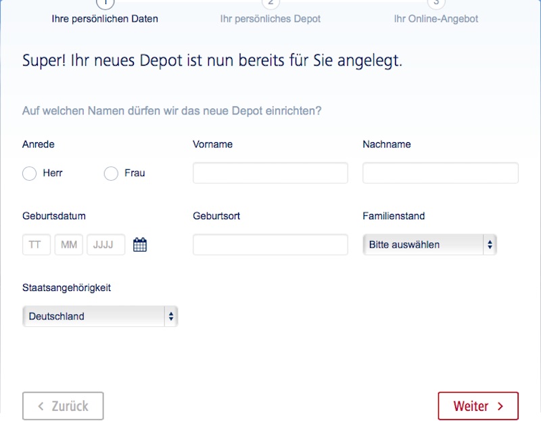This screenshot has height=421, width=541.
Task: Focus the Vorname input field
Action: [270, 173]
